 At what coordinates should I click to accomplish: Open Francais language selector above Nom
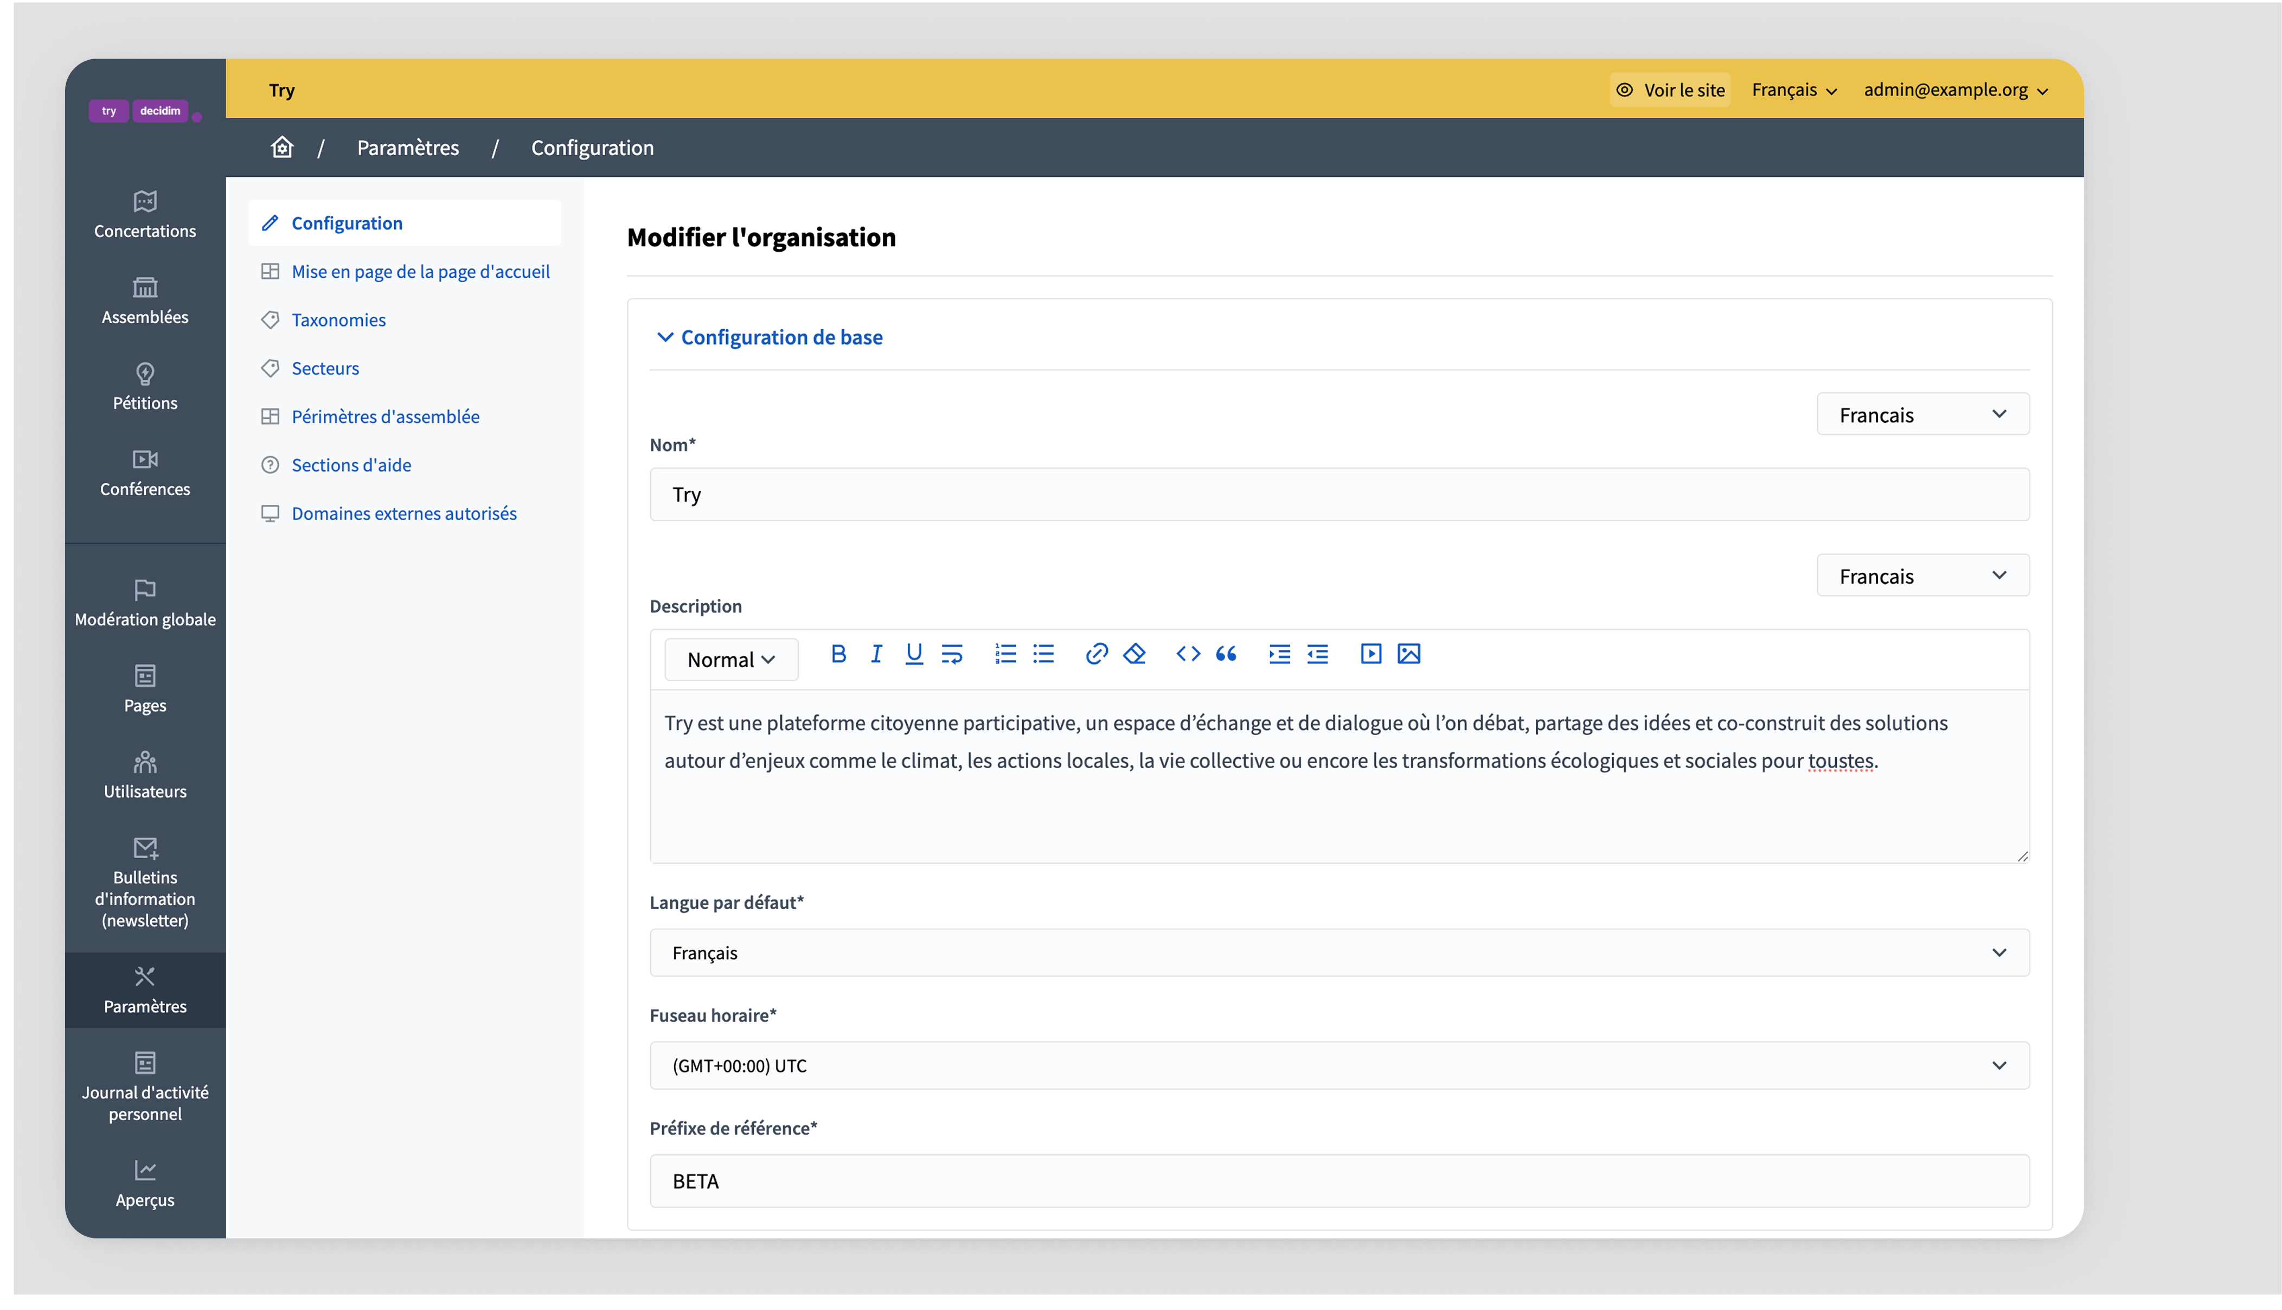(1922, 414)
